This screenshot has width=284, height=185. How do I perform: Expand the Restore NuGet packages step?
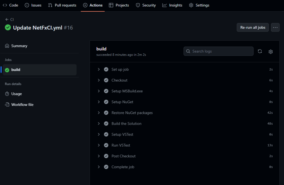coord(99,113)
